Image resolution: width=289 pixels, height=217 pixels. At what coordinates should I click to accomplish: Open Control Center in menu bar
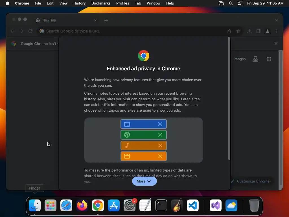[x=240, y=3]
